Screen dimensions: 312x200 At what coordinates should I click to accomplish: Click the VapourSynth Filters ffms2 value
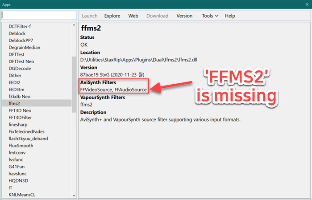(x=86, y=105)
